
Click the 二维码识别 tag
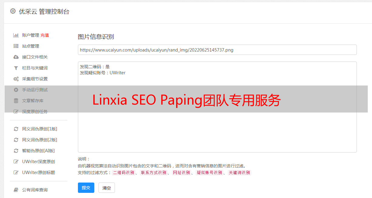[124, 173]
